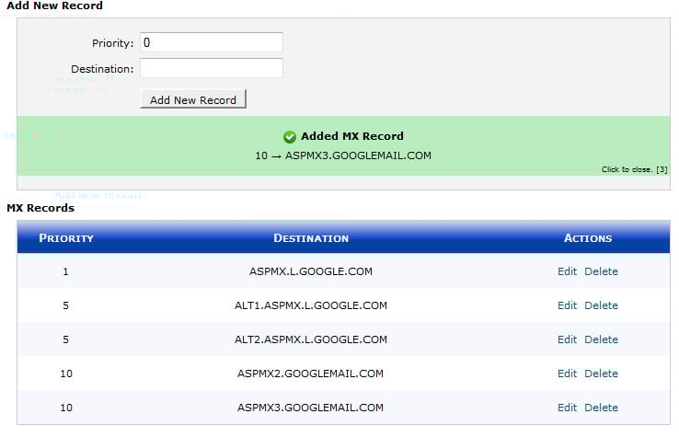Click the Priority input field
The height and width of the screenshot is (437, 679).
click(212, 42)
